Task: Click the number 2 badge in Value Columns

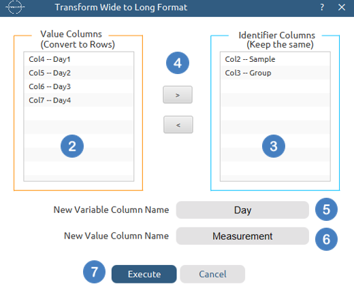Action: [x=72, y=146]
